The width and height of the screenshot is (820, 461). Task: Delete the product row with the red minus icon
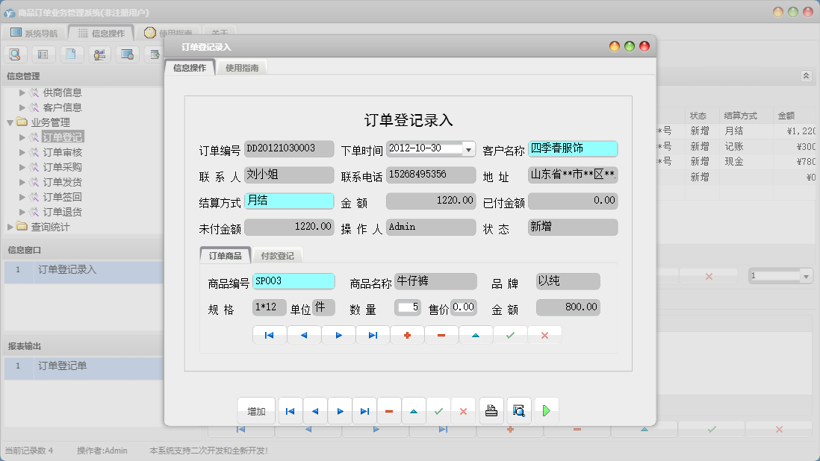pos(441,335)
